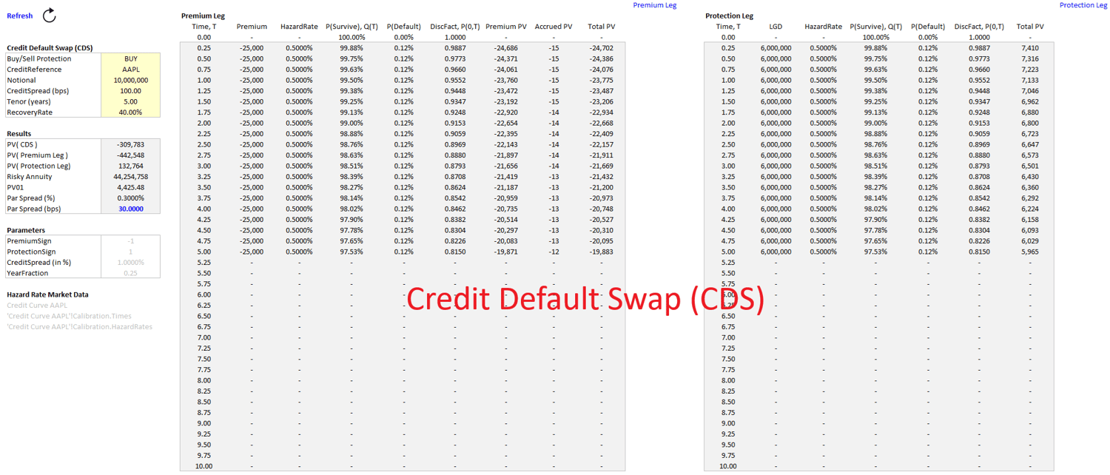1110x475 pixels.
Task: Click the Accrued PV column header
Action: pyautogui.click(x=554, y=27)
